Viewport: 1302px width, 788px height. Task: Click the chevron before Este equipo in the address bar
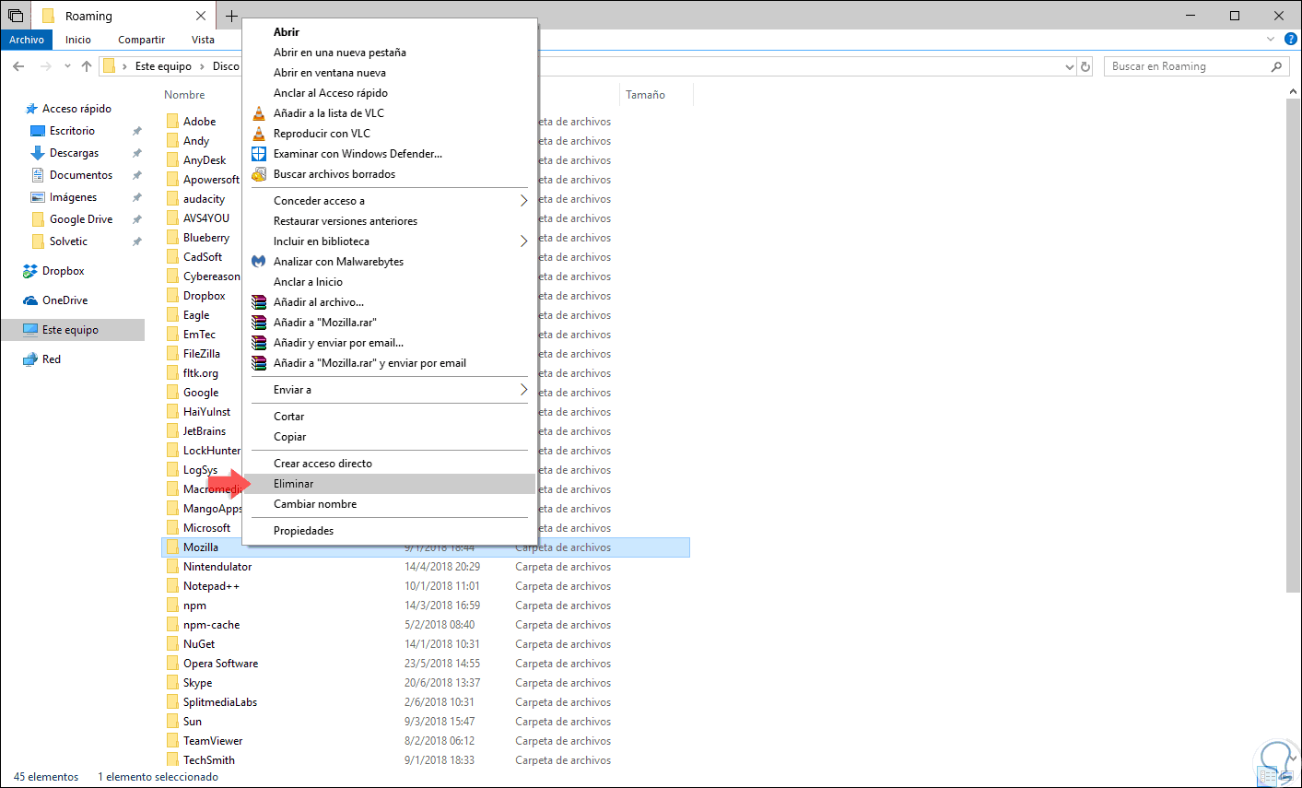pyautogui.click(x=124, y=66)
